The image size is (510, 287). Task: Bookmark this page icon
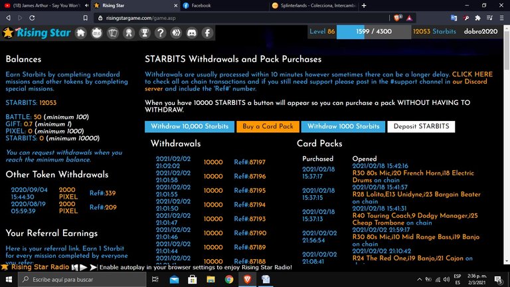click(85, 18)
